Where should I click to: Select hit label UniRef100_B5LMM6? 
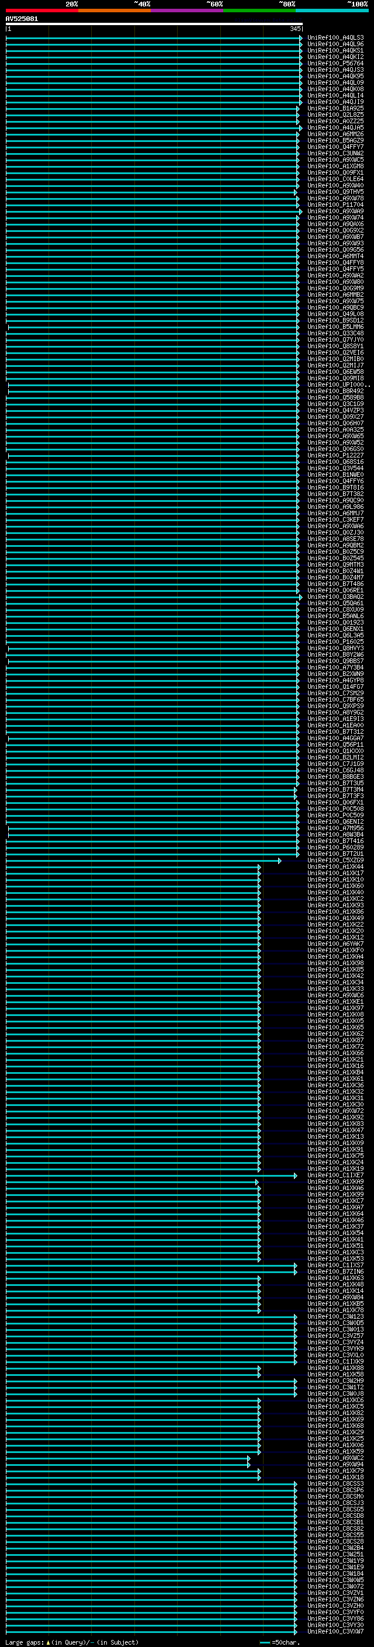335,327
